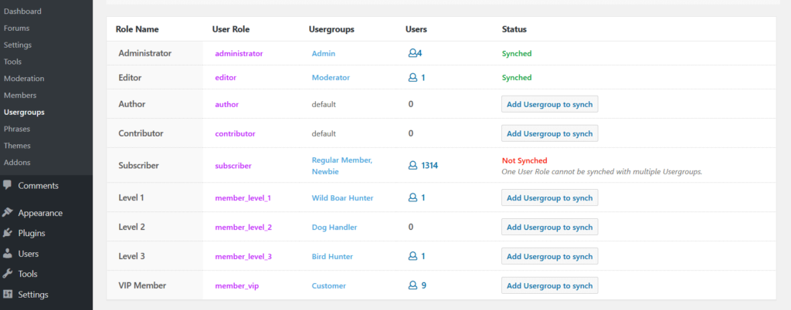Open Addons in the sidebar
The height and width of the screenshot is (310, 791).
(x=19, y=163)
